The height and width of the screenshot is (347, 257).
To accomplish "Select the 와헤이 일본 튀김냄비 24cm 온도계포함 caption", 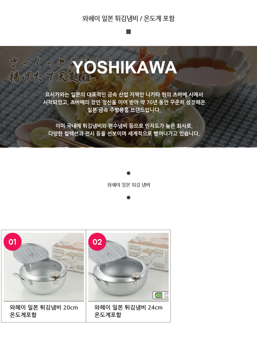I will (x=128, y=311).
